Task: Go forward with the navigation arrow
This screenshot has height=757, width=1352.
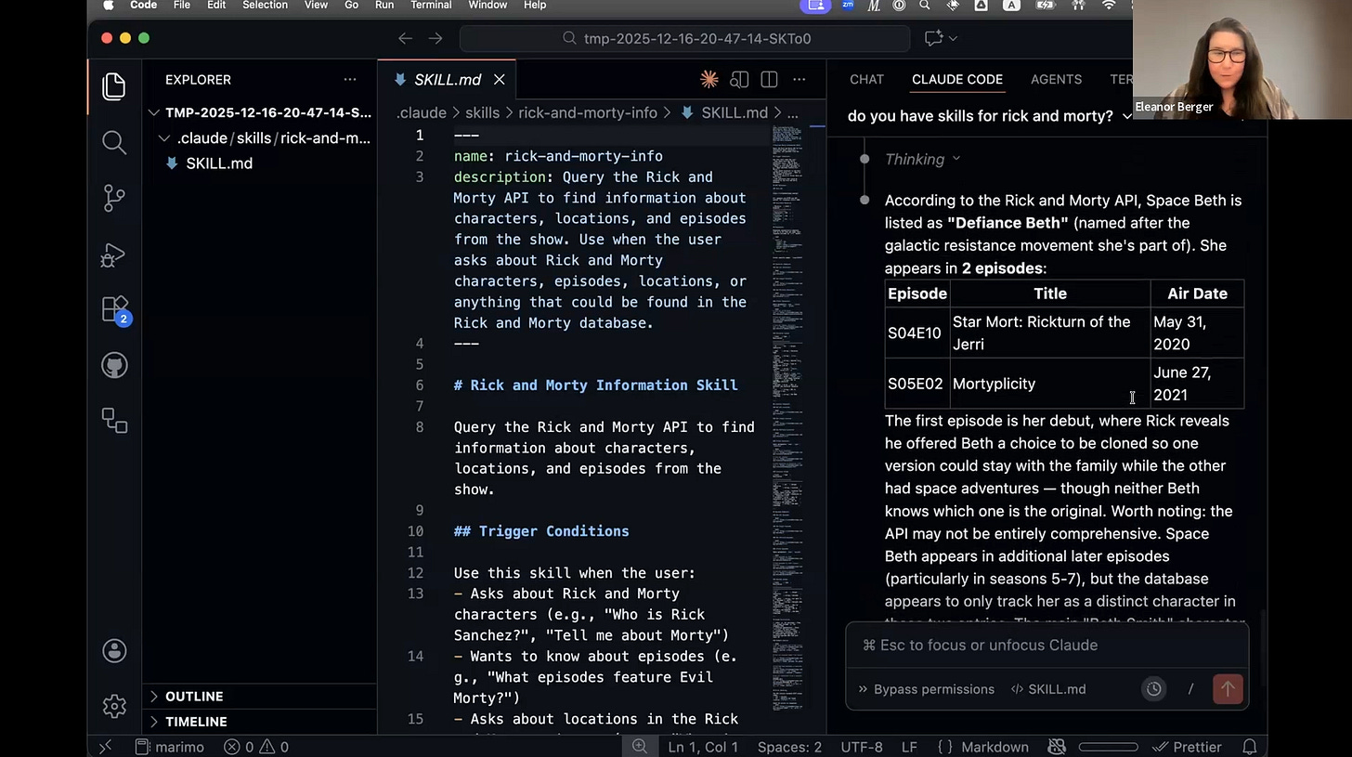Action: 435,38
